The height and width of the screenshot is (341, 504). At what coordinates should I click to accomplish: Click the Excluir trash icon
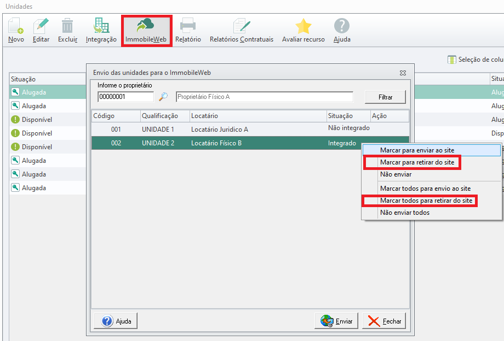pyautogui.click(x=67, y=26)
